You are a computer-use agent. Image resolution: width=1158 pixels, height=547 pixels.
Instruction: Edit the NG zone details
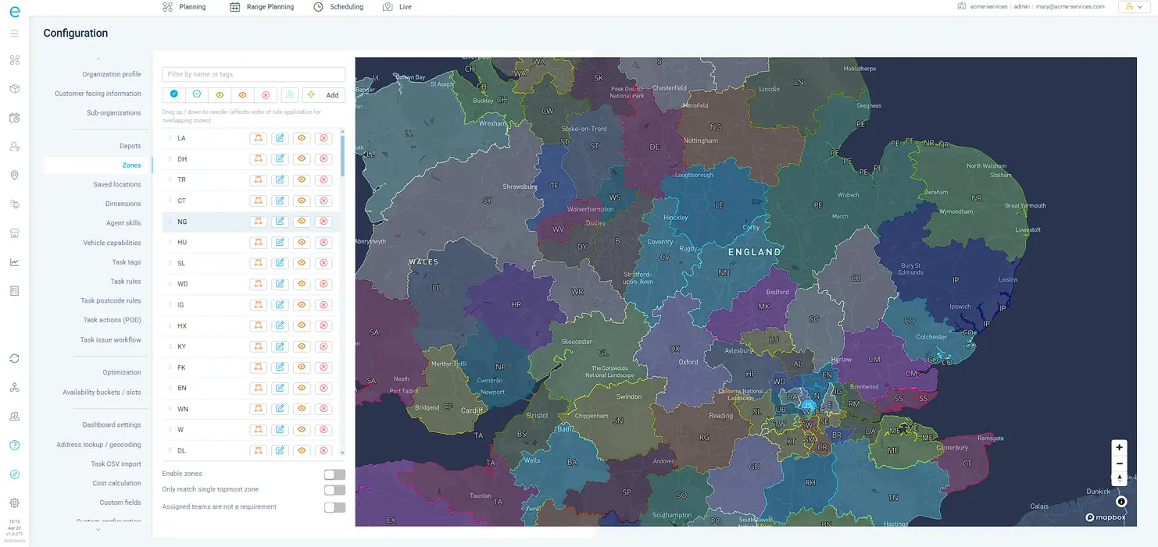coord(280,222)
